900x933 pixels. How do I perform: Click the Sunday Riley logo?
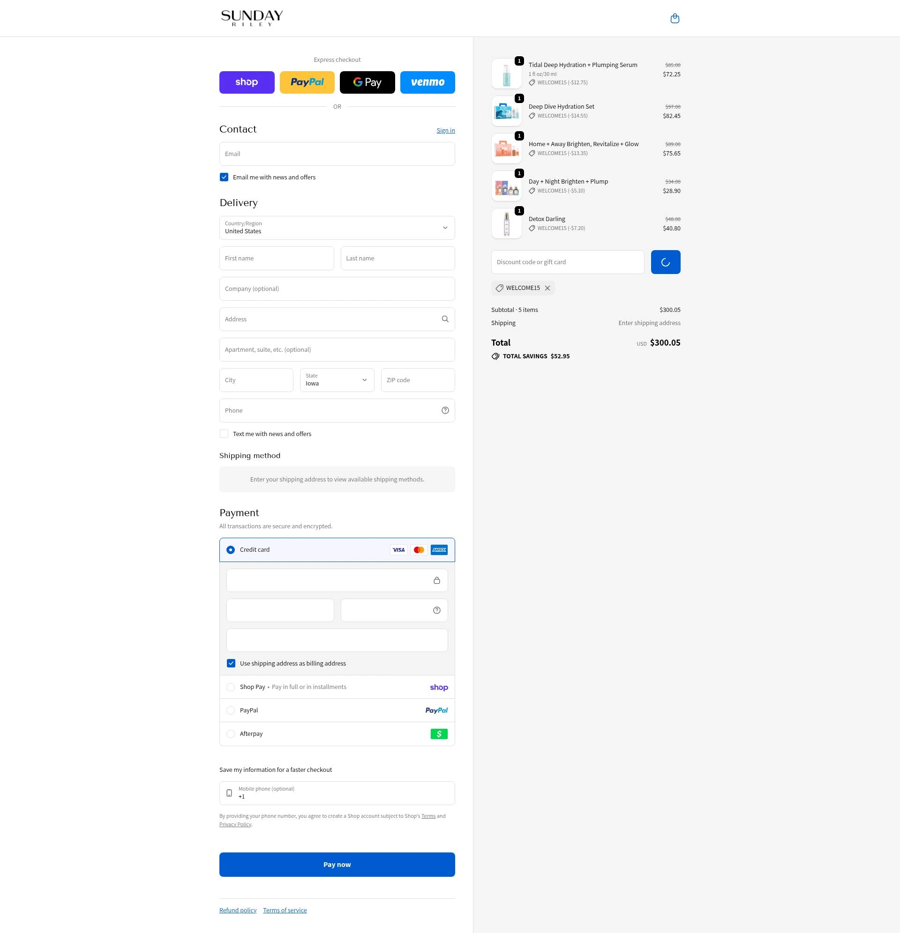[252, 18]
